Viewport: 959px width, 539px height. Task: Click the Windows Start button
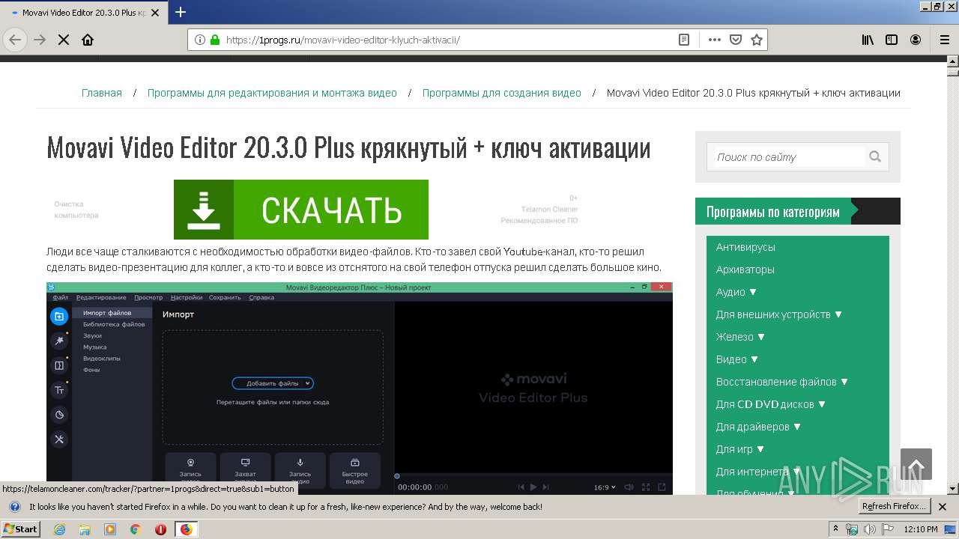tap(20, 529)
